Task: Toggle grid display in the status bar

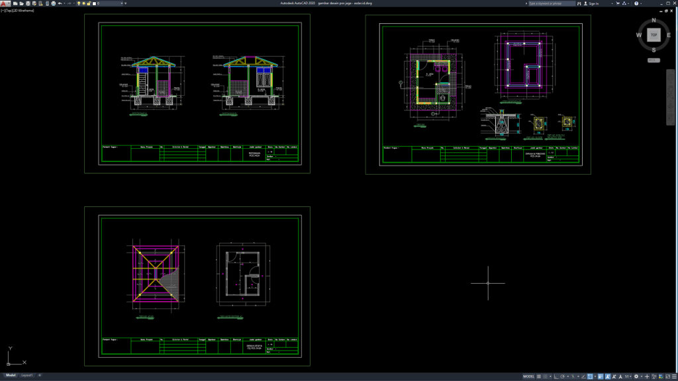Action: coord(538,377)
